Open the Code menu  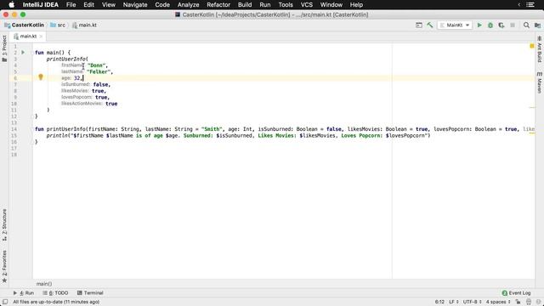coord(162,5)
